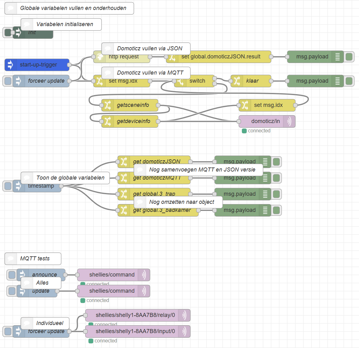Trigger the forceer update inject near start-up-trigger
The height and width of the screenshot is (348, 359).
8,81
